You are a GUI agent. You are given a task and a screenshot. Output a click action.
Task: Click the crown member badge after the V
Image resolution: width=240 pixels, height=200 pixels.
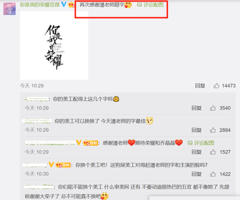click(x=72, y=5)
